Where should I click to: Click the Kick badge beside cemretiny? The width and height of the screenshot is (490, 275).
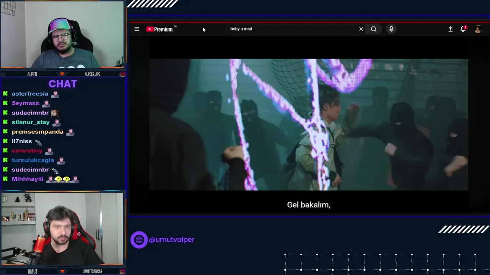(x=5, y=150)
